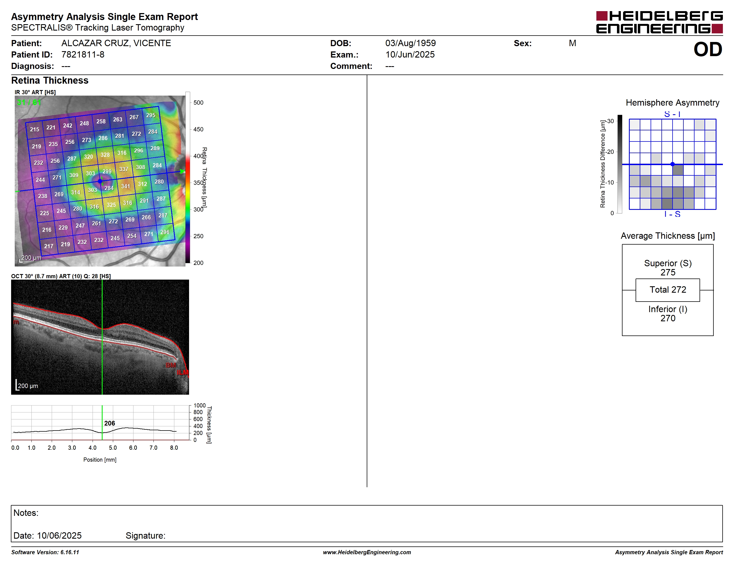The image size is (734, 567).
Task: Click the red ILM layer label on the B-scan
Action: click(183, 372)
